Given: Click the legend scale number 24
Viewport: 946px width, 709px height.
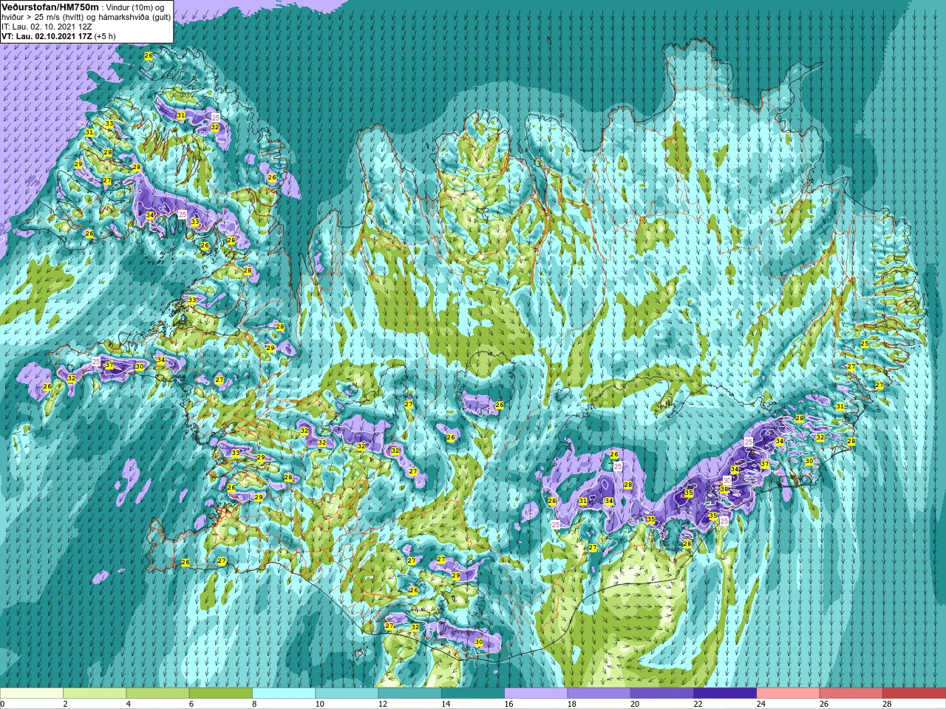Looking at the screenshot, I should pyautogui.click(x=761, y=704).
